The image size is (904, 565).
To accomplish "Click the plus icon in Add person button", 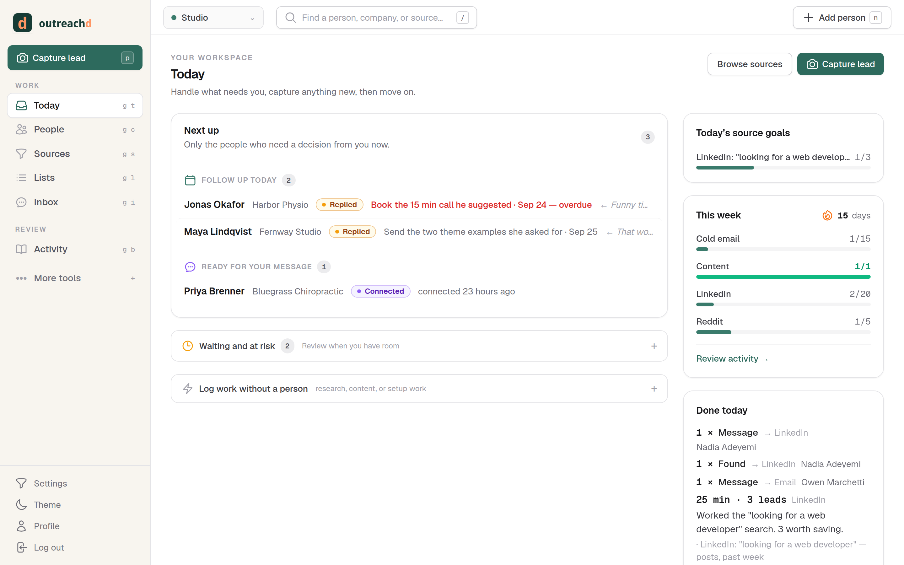I will 808,18.
